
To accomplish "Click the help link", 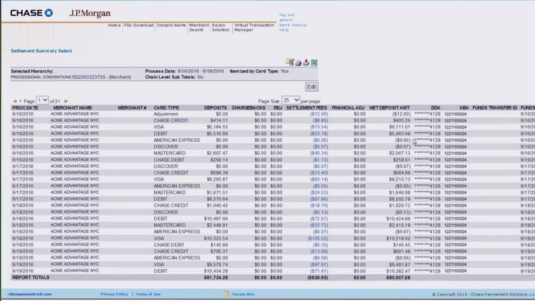I will [x=284, y=30].
